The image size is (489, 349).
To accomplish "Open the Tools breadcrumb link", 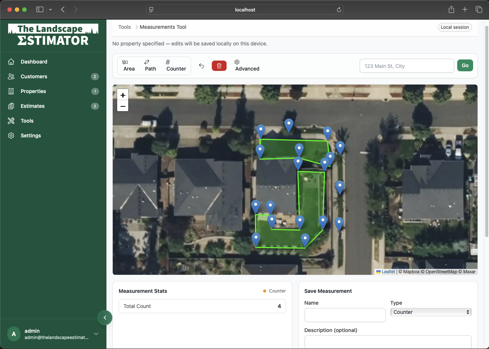I will 125,27.
